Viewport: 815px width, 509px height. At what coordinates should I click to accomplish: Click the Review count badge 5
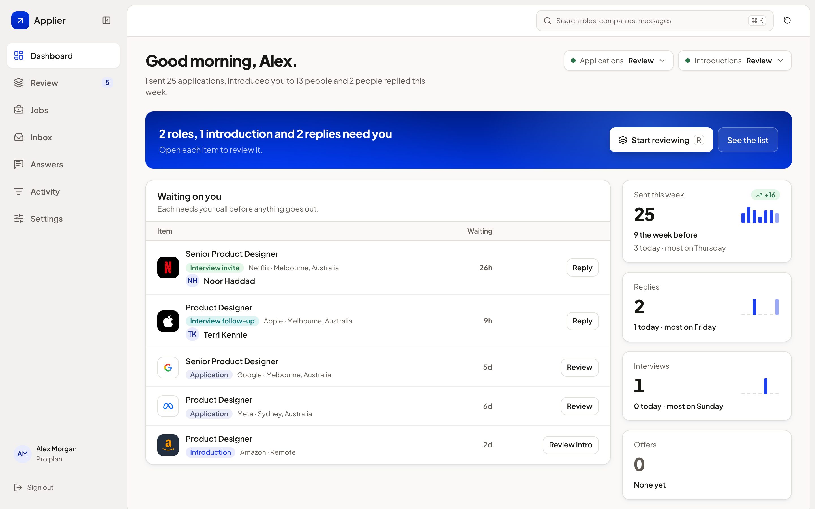108,83
